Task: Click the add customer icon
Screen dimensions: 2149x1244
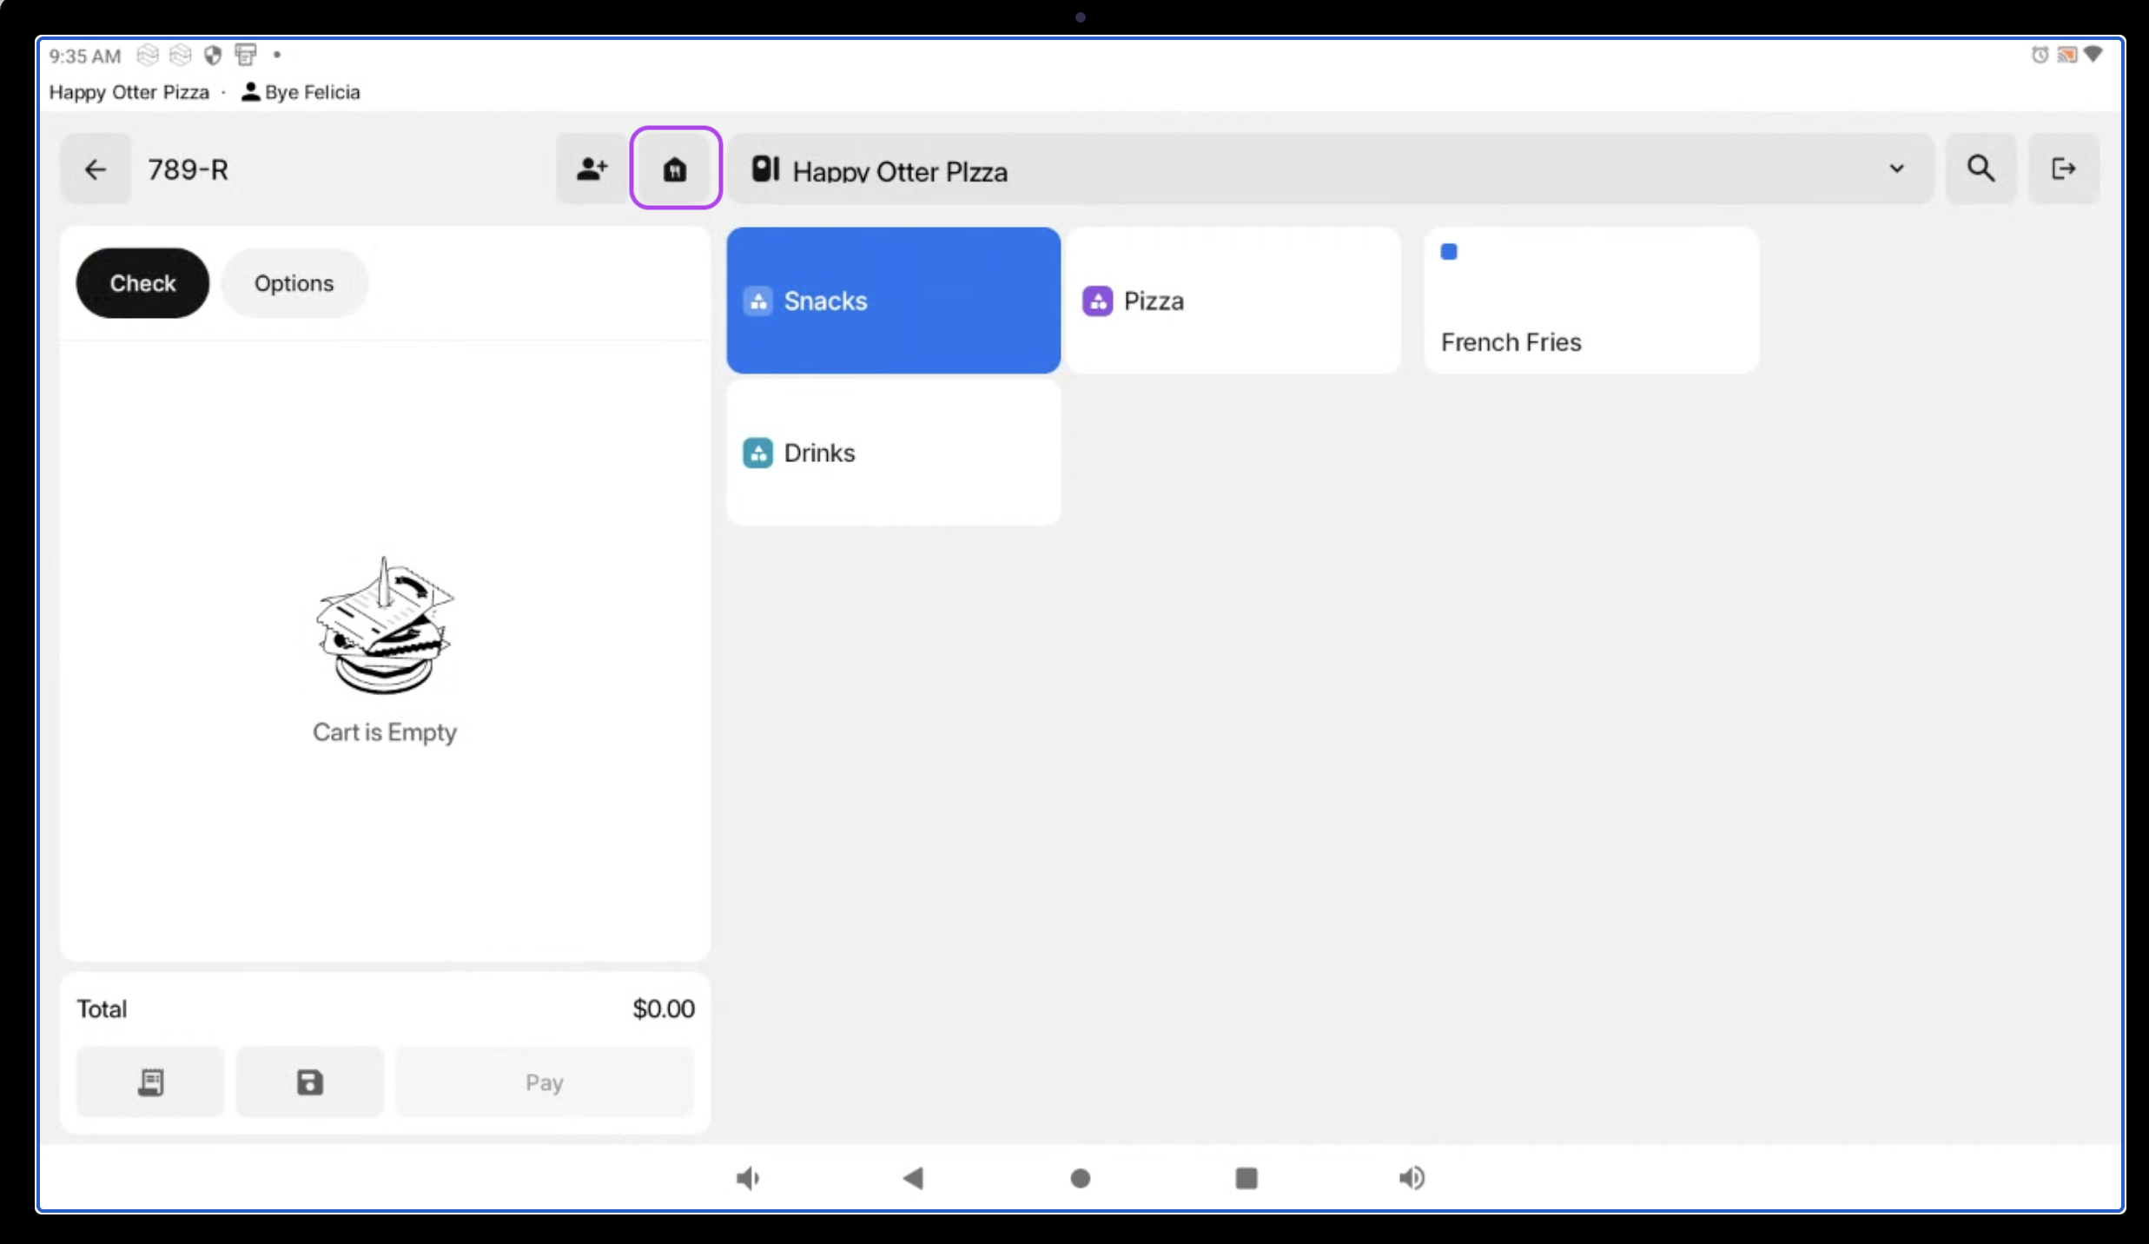Action: tap(592, 169)
